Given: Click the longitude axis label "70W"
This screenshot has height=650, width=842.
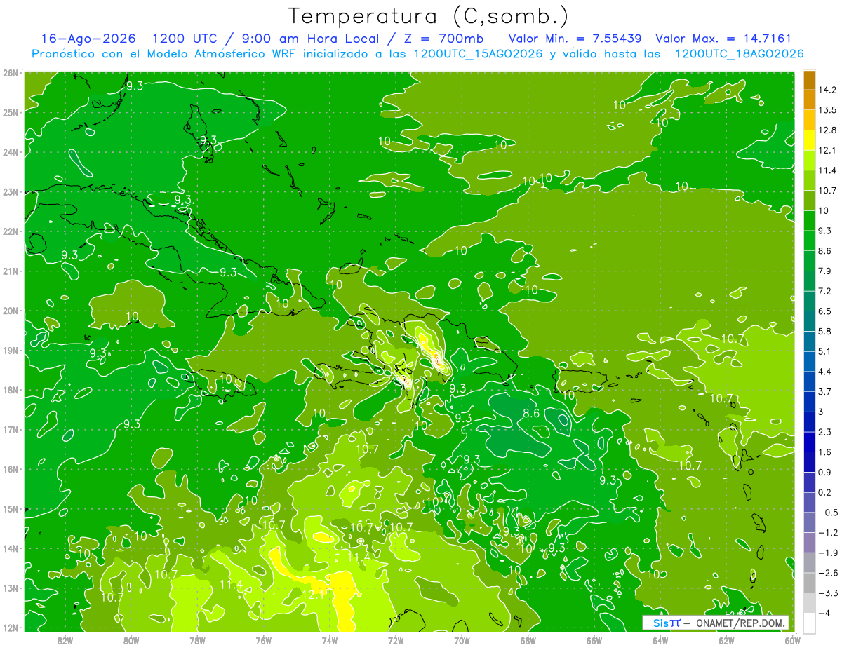Looking at the screenshot, I should pyautogui.click(x=462, y=640).
